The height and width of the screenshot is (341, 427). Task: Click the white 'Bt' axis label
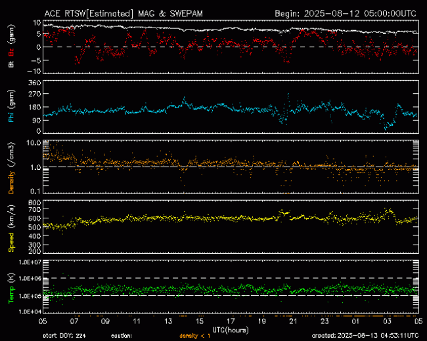(11, 64)
